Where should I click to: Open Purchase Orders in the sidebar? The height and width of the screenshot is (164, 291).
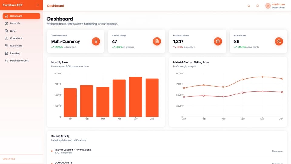21,61
